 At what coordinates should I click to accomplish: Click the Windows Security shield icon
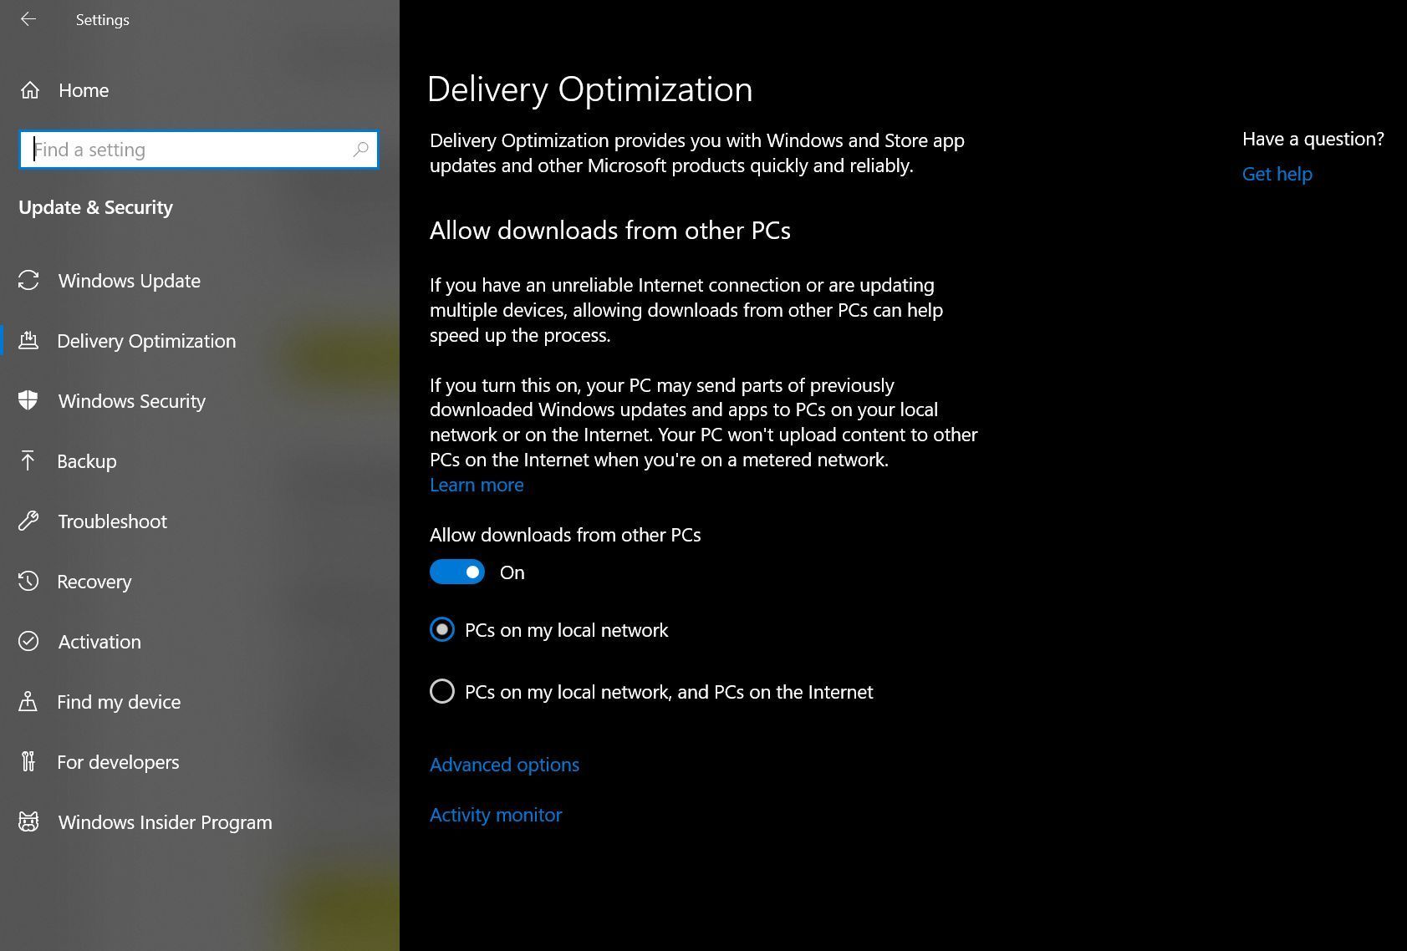[28, 400]
